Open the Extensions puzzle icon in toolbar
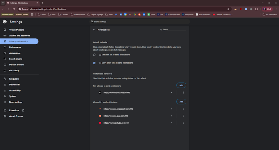This screenshot has height=150, width=279. (256, 9)
